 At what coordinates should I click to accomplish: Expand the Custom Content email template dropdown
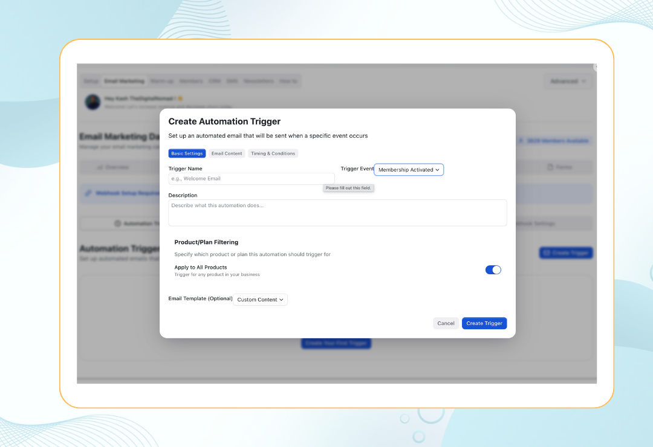260,300
